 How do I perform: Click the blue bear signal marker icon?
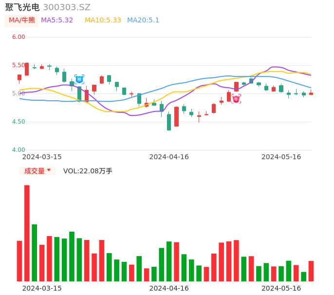point(79,79)
